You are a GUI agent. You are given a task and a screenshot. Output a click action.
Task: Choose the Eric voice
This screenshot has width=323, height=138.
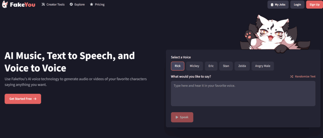[x=211, y=66]
